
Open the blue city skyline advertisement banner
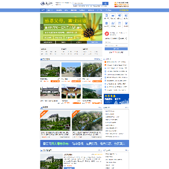tap(116, 99)
